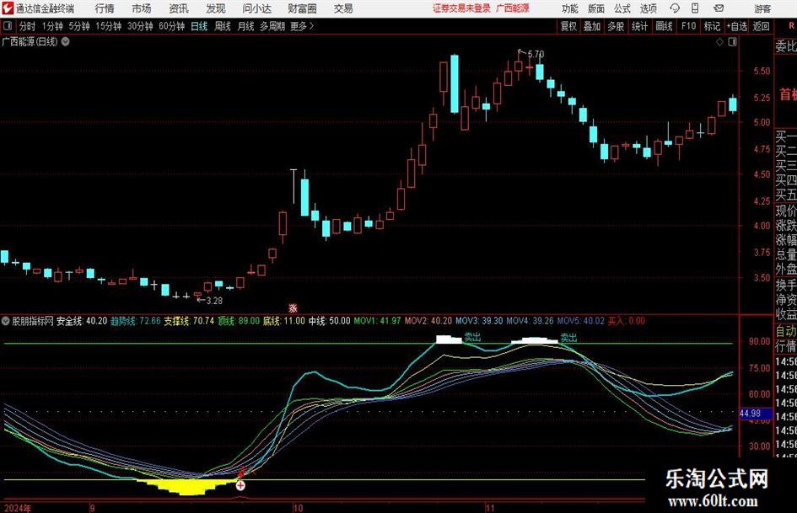Toggle the side panel icon at chart top right
This screenshot has width=797, height=513.
(732, 42)
